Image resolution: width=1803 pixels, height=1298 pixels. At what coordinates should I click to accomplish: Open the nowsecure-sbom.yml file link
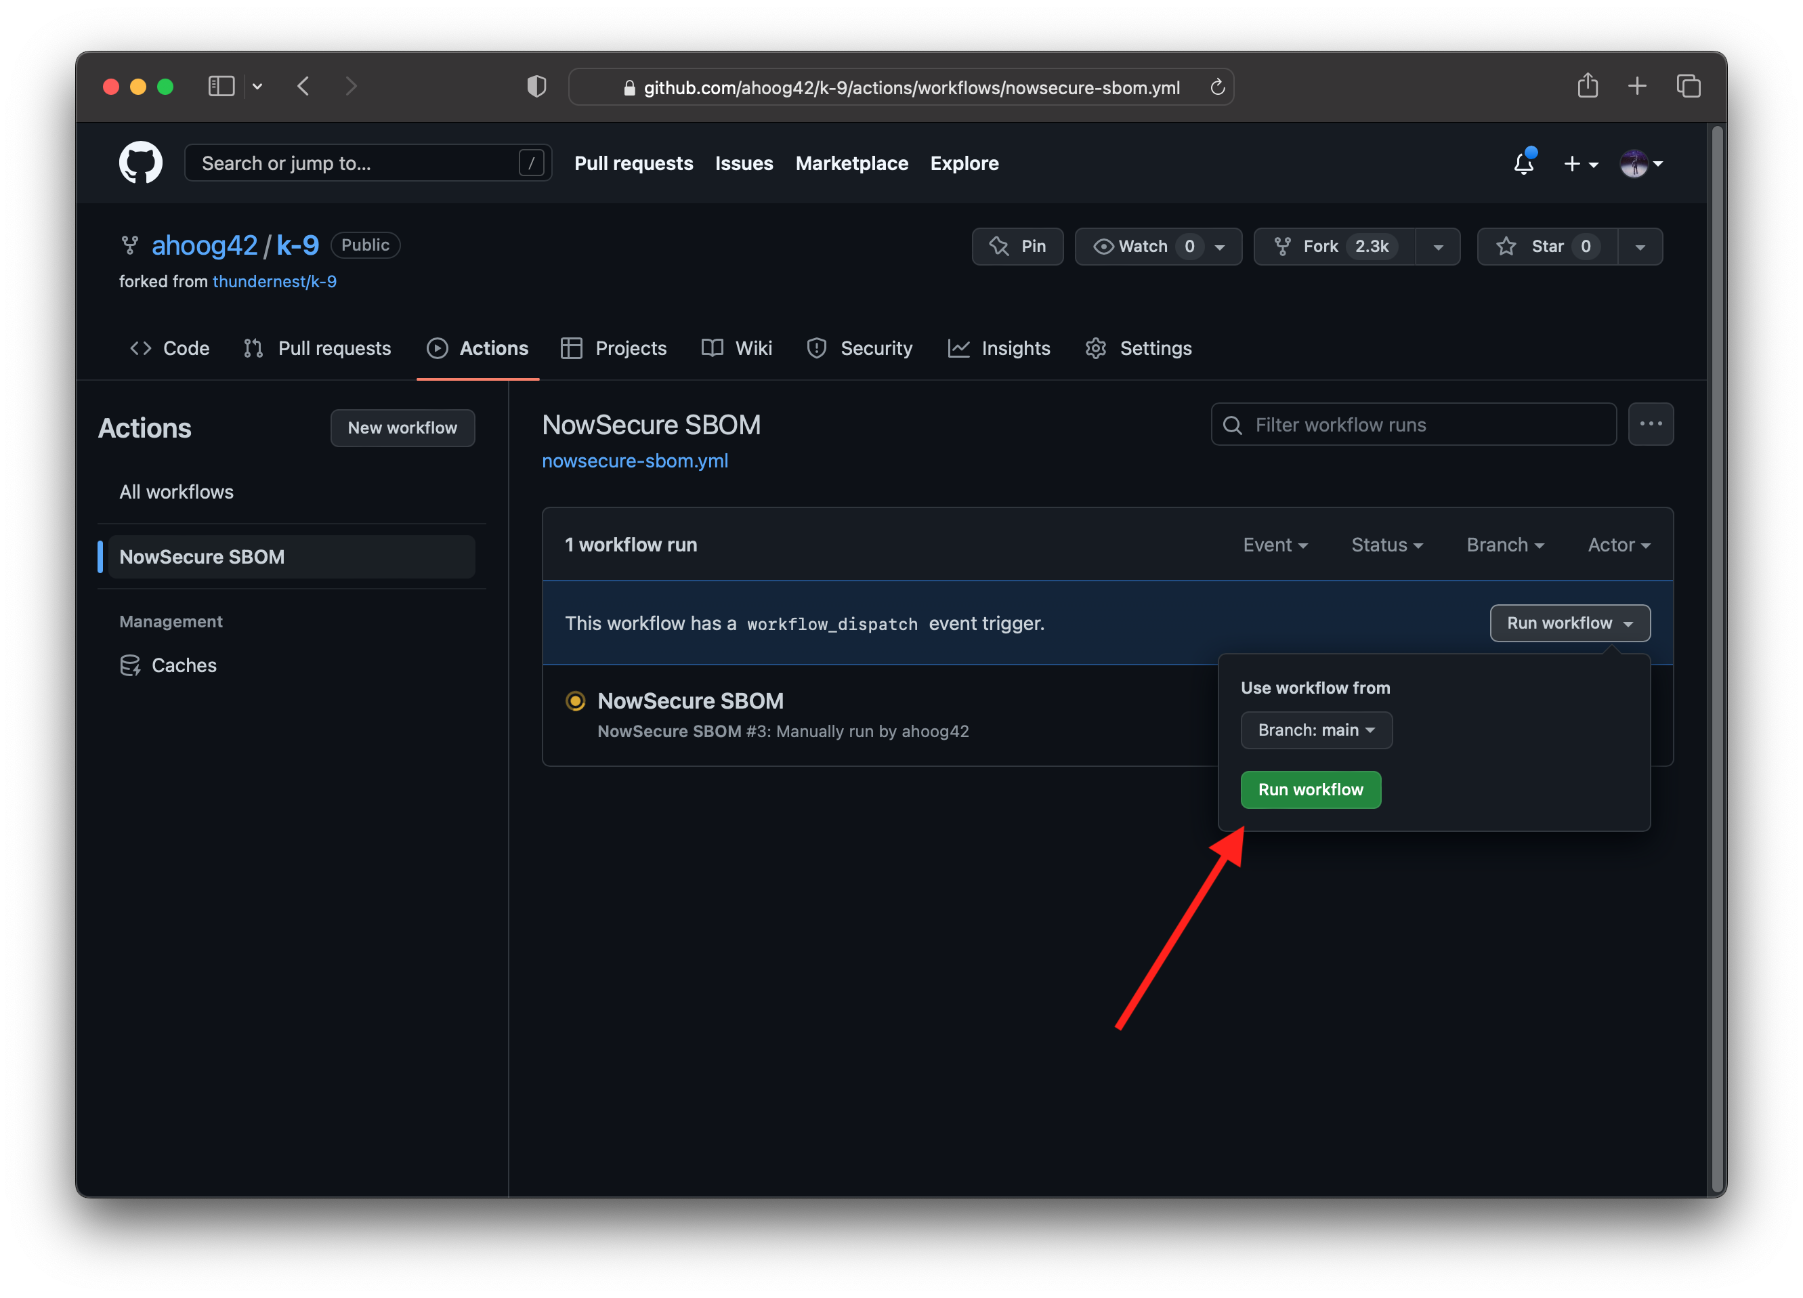pyautogui.click(x=635, y=461)
